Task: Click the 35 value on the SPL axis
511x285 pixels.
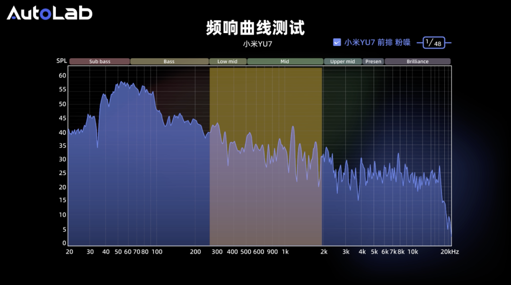Action: click(62, 146)
